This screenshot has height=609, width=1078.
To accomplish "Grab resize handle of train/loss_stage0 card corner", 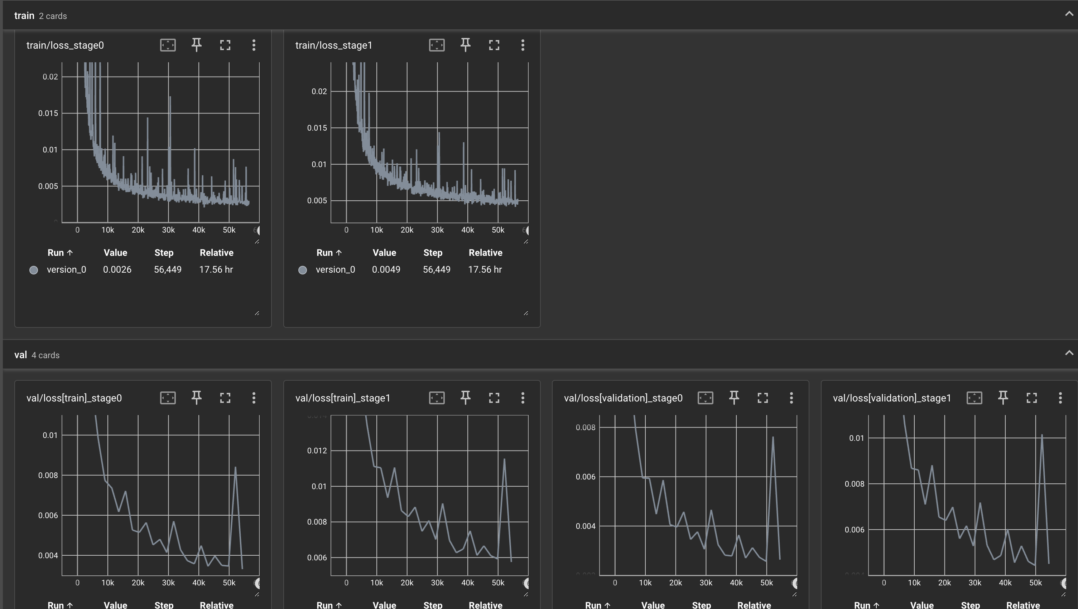I will click(257, 313).
